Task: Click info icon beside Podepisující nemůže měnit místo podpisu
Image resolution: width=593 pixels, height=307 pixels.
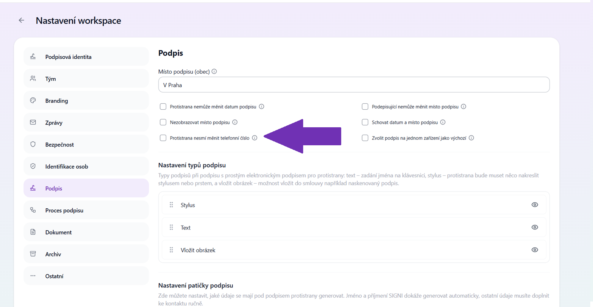Action: click(464, 107)
